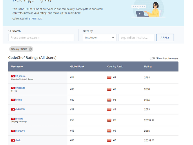The width and height of the screenshot is (193, 145).
Task: Click the China flag in alek0618 row
Action: tap(109, 109)
